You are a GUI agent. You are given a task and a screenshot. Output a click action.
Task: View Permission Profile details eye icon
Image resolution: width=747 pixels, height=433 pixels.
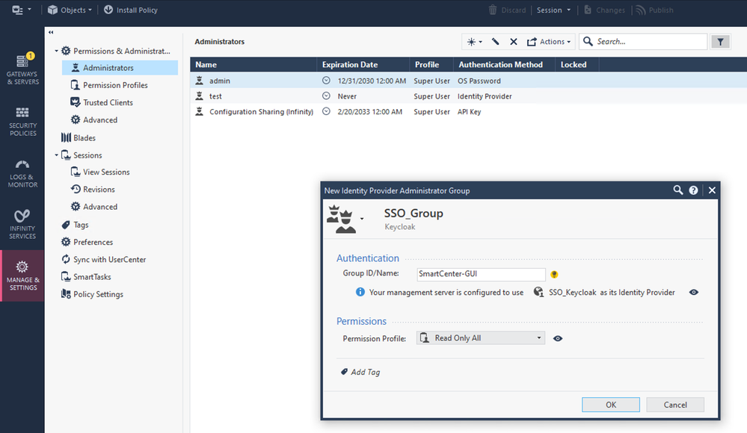(558, 338)
